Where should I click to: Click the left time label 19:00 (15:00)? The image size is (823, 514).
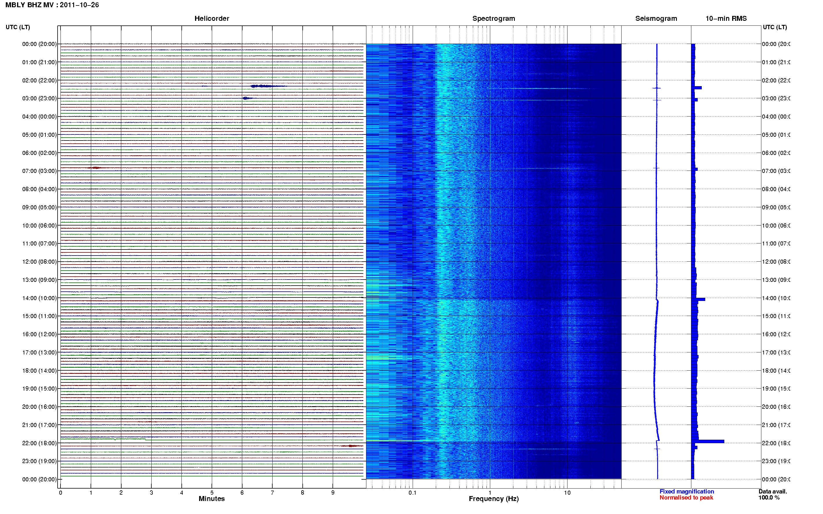click(39, 389)
